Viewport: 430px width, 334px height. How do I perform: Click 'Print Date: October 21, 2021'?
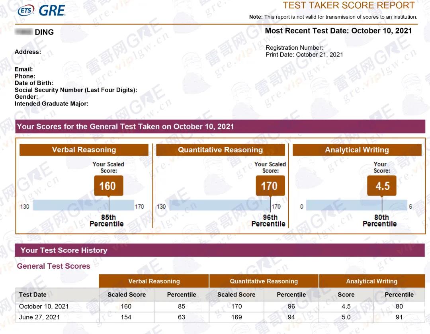click(304, 55)
